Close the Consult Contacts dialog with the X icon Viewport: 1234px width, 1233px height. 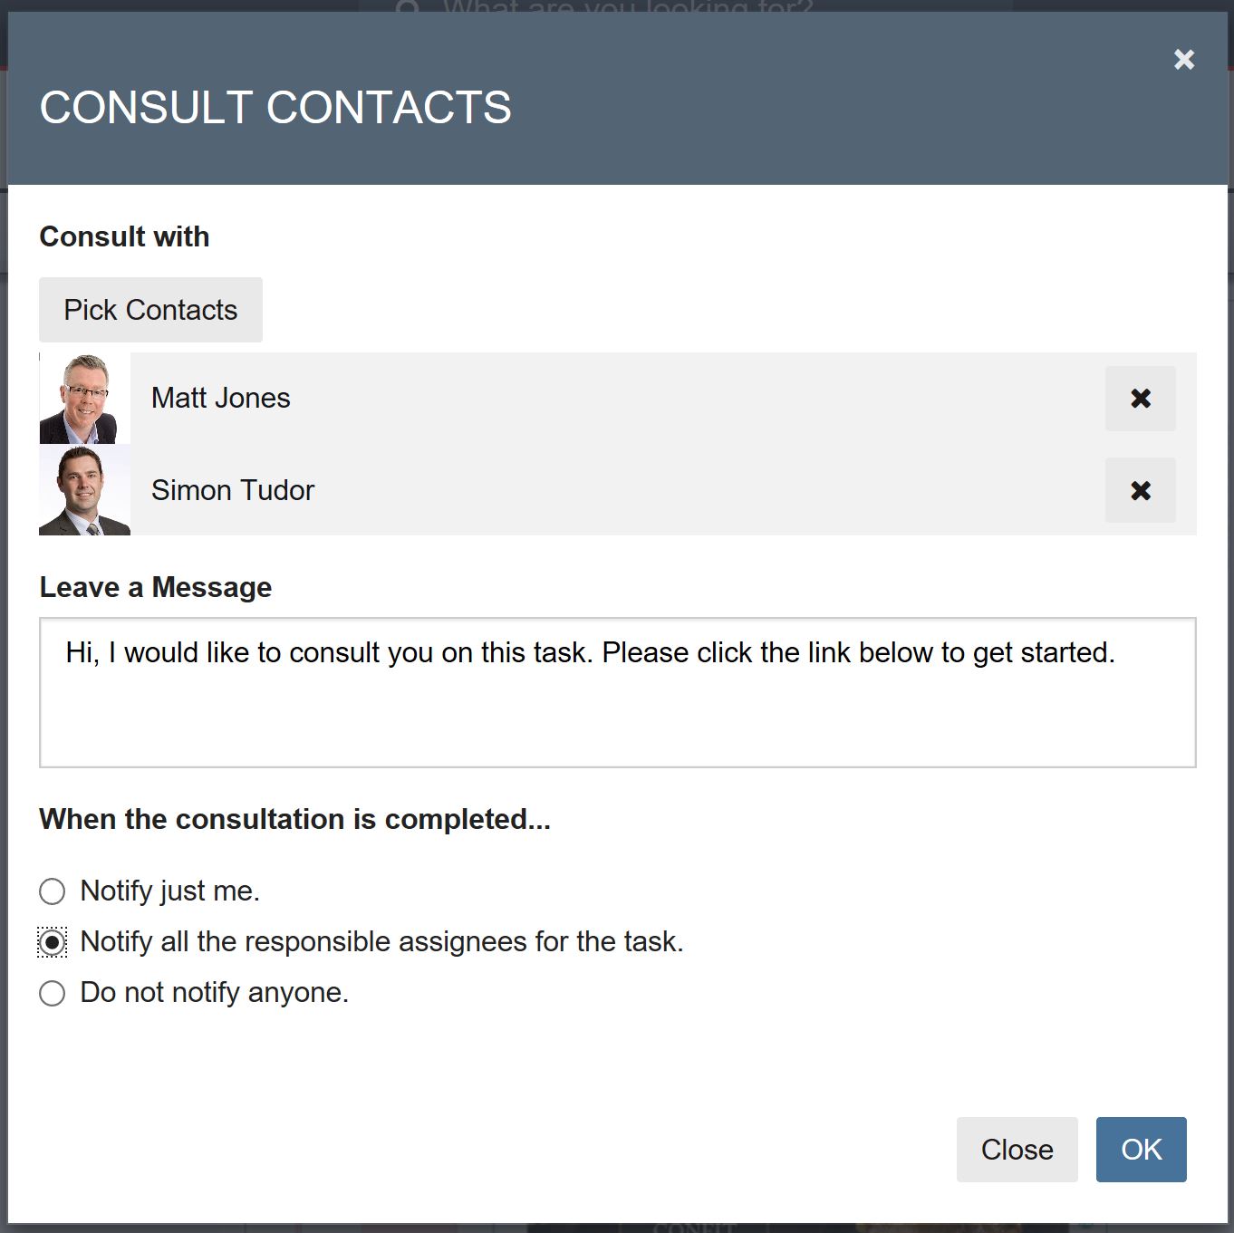coord(1183,60)
